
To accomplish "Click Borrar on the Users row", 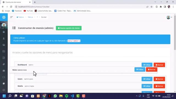I will tap(159, 79).
